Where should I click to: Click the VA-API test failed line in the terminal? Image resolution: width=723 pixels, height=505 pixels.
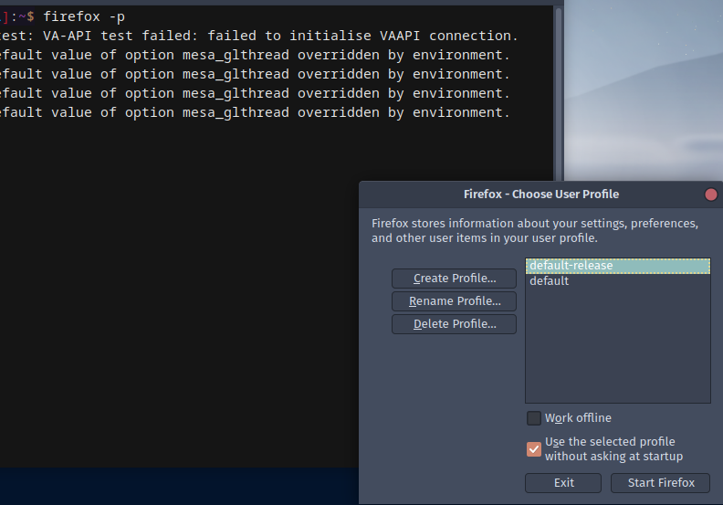258,36
